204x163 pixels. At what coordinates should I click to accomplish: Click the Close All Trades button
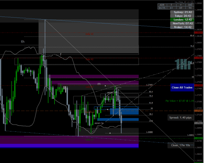(182, 88)
